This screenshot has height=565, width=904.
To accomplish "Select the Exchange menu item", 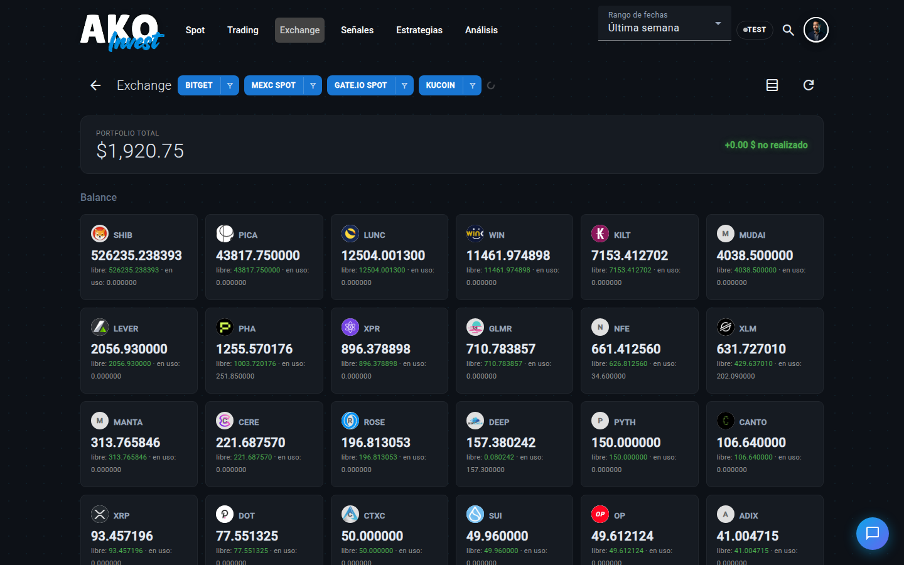I will (x=299, y=30).
